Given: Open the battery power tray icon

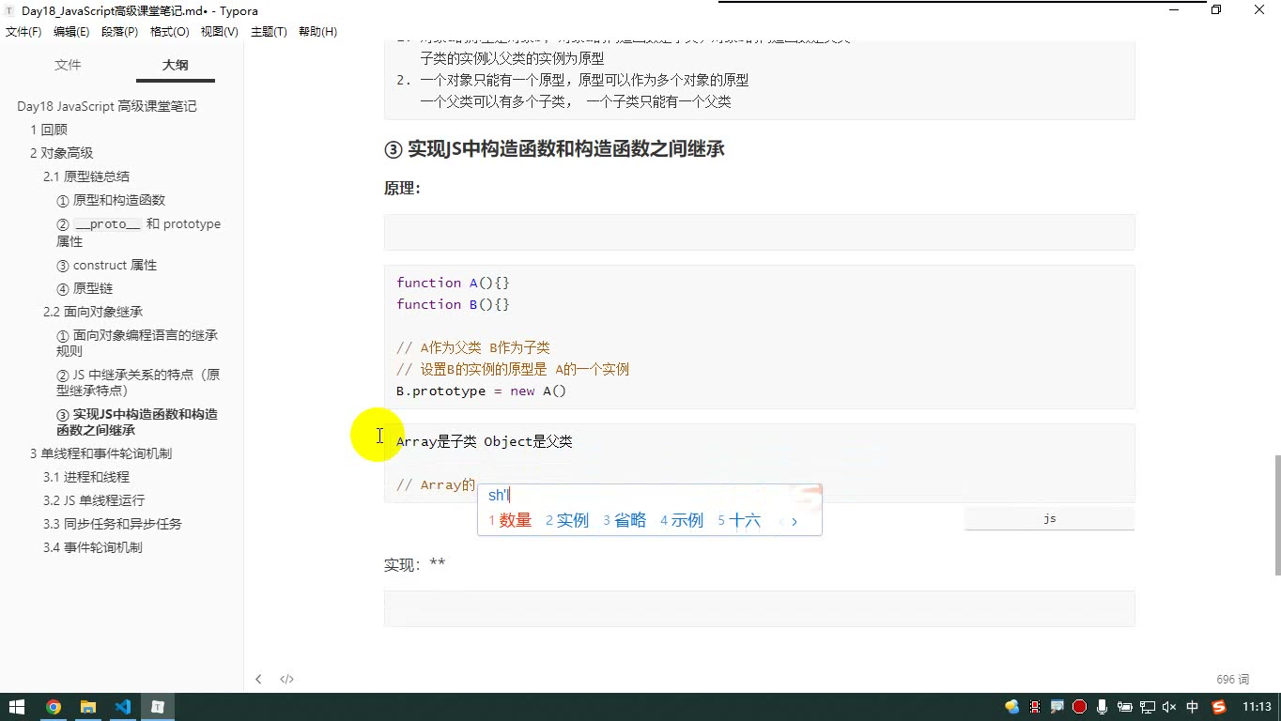Looking at the screenshot, I should [x=1124, y=707].
